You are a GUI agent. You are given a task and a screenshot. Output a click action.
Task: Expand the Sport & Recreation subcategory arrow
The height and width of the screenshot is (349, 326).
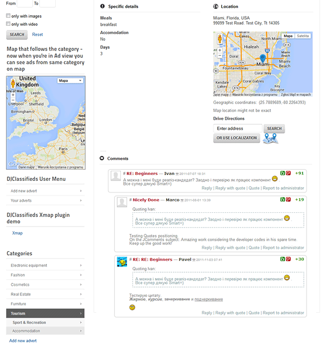(x=81, y=322)
